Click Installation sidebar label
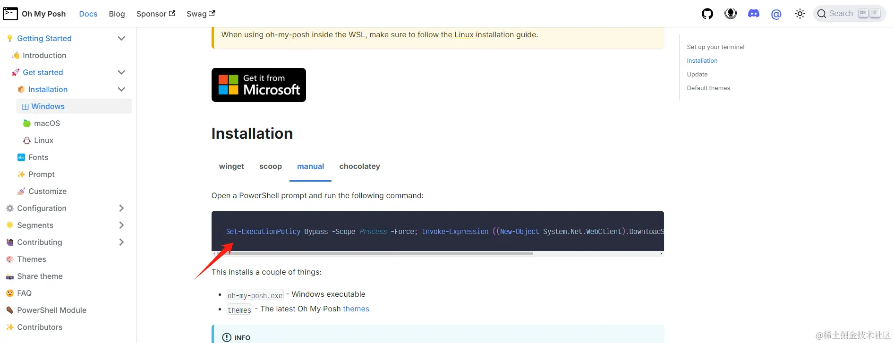Image resolution: width=894 pixels, height=343 pixels. point(48,89)
